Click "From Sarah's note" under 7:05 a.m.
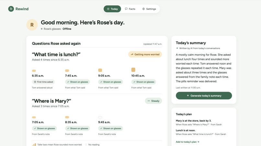The height and width of the screenshot is (146, 261). 41,134
